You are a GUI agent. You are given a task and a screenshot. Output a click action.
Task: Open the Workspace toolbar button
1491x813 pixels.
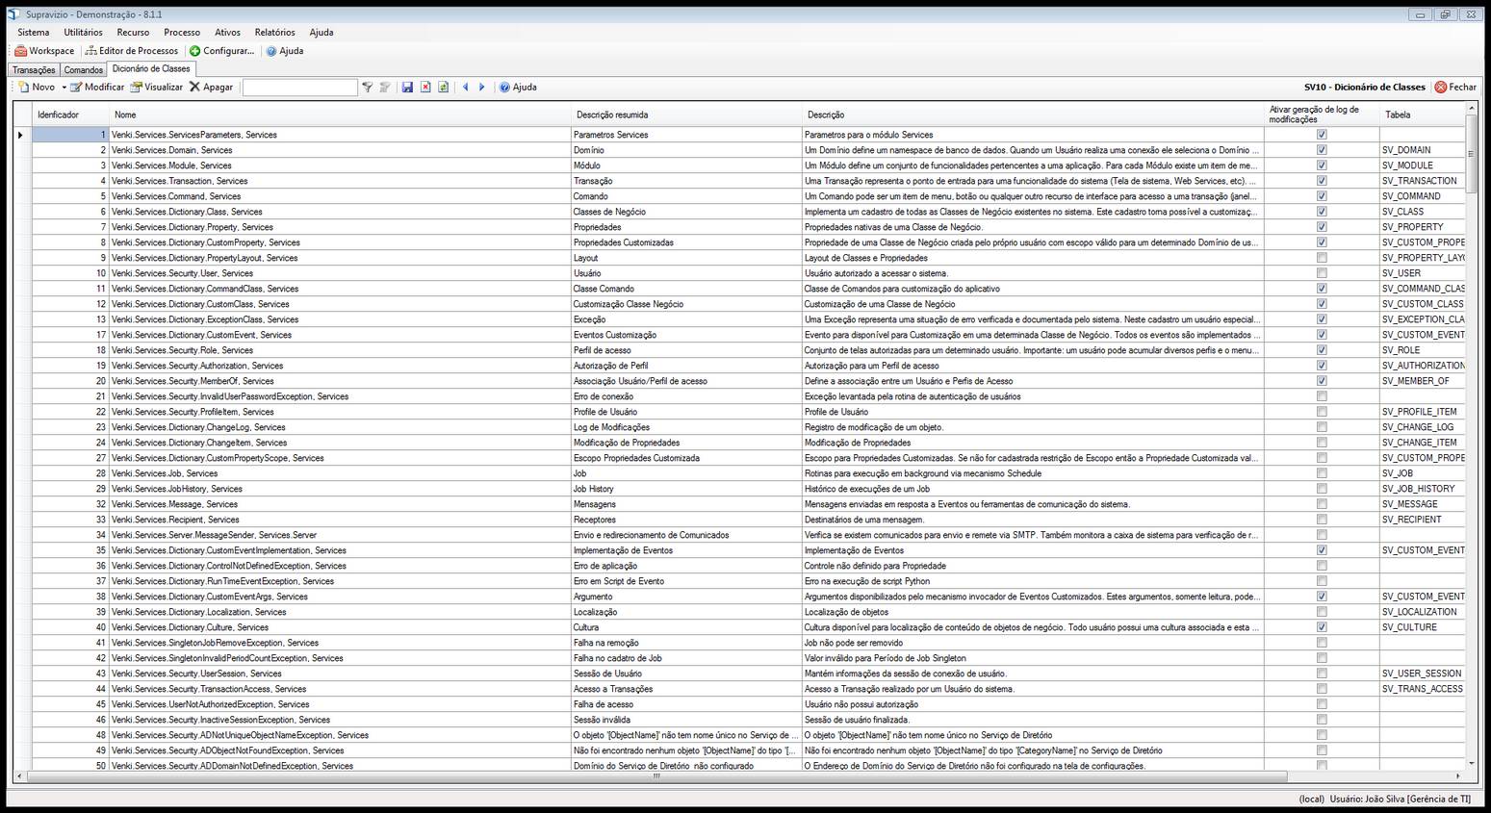[x=44, y=51]
